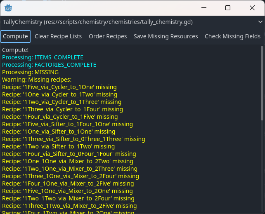The height and width of the screenshot is (214, 265).
Task: Click '1Three_via_Cycler_to_1Four' missing line
Action: [62, 109]
